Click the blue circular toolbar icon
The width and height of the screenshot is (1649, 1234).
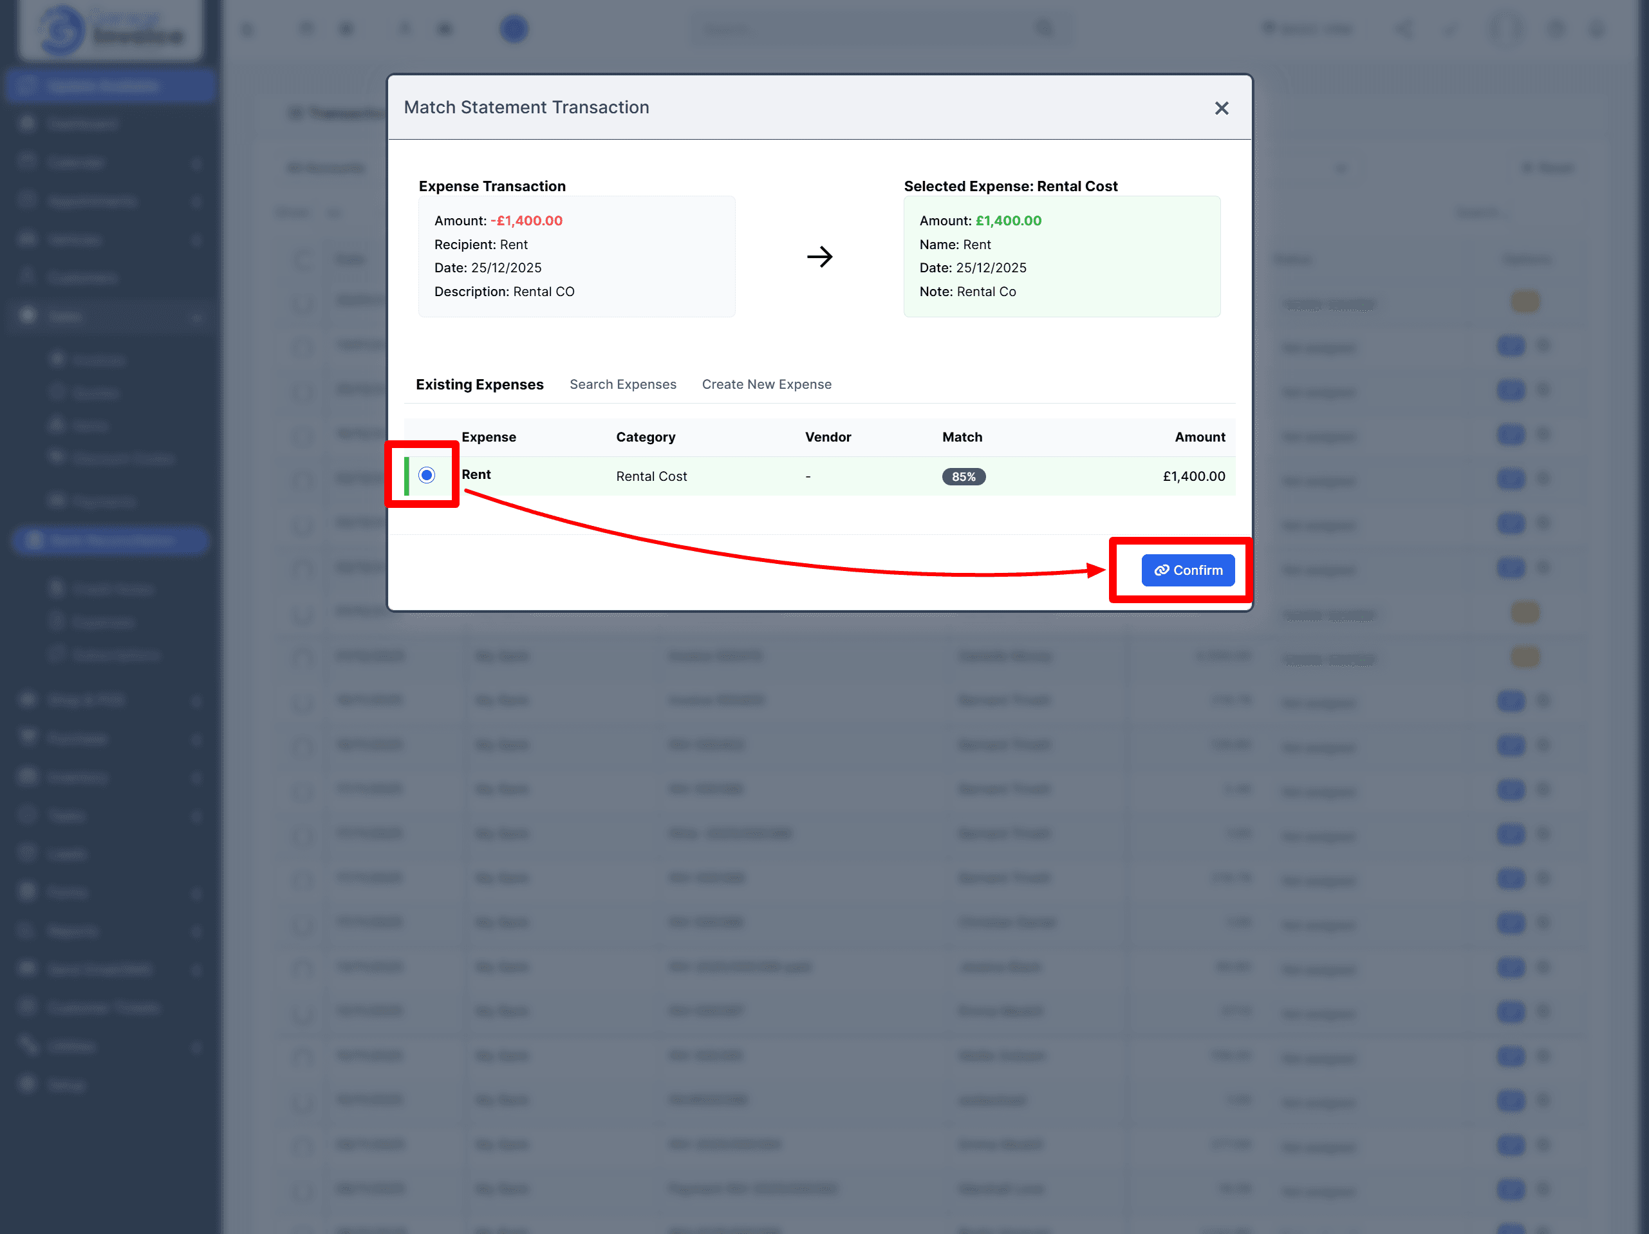pos(514,29)
